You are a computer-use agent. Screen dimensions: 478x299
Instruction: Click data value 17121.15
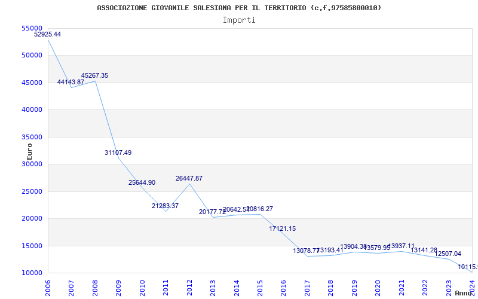click(x=282, y=229)
